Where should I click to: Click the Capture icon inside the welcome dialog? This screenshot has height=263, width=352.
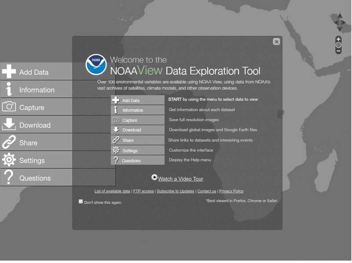coord(115,121)
